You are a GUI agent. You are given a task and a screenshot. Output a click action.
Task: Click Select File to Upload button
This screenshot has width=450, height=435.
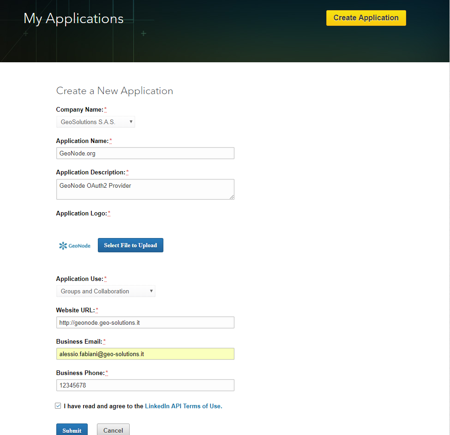coord(131,245)
